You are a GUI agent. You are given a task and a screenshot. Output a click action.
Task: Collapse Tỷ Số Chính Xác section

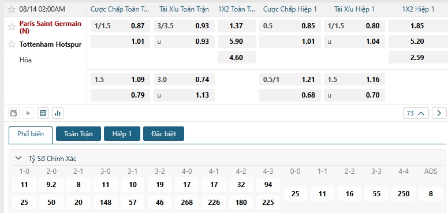pyautogui.click(x=18, y=158)
